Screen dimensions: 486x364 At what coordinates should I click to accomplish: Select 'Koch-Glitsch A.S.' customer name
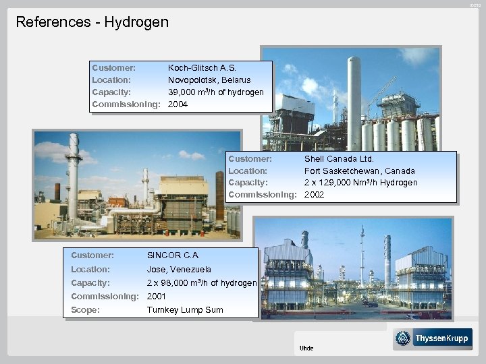pyautogui.click(x=202, y=68)
